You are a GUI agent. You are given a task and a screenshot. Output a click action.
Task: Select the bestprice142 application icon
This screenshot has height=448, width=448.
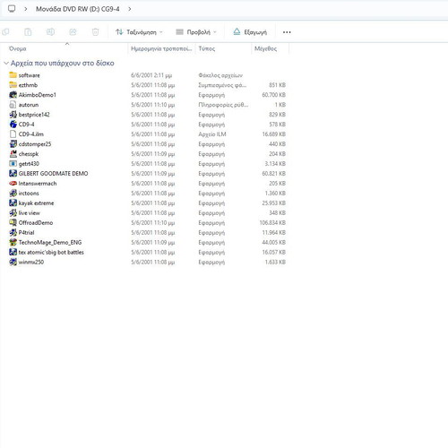coord(13,115)
